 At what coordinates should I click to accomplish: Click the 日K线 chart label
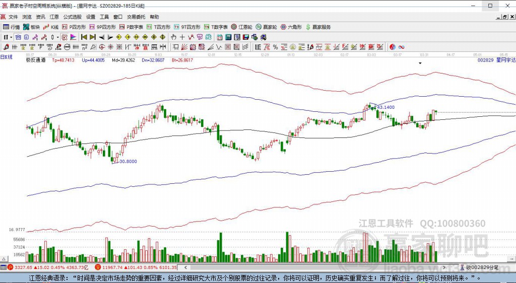pyautogui.click(x=7, y=57)
